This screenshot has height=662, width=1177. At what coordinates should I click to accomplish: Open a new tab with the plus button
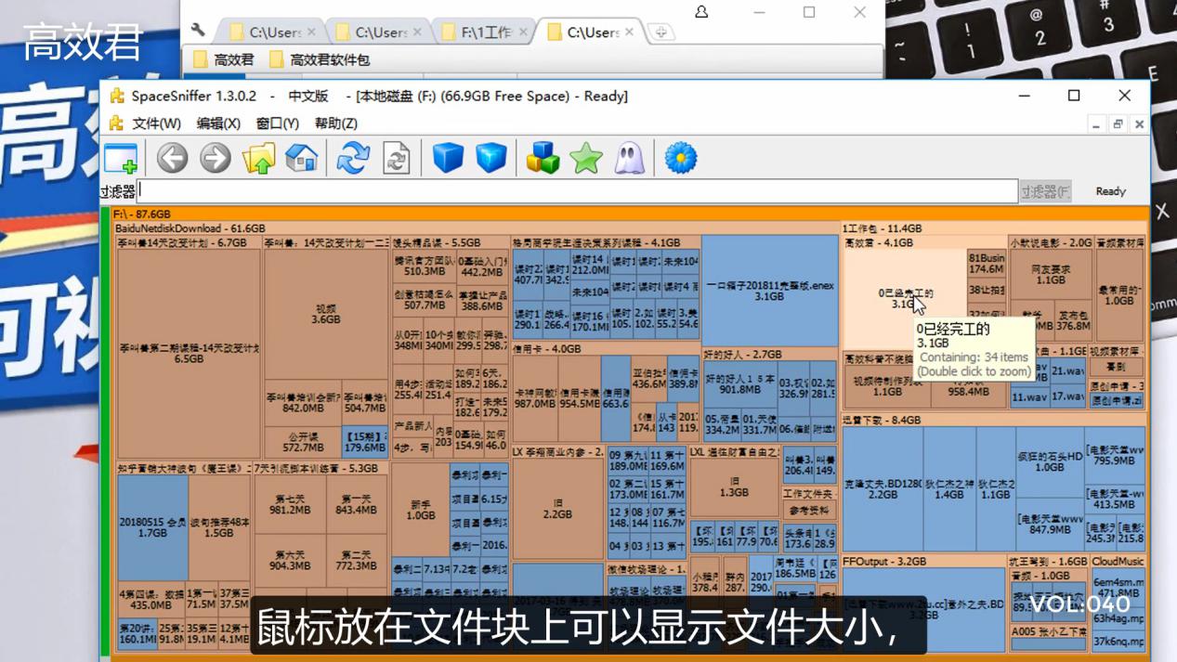(660, 31)
